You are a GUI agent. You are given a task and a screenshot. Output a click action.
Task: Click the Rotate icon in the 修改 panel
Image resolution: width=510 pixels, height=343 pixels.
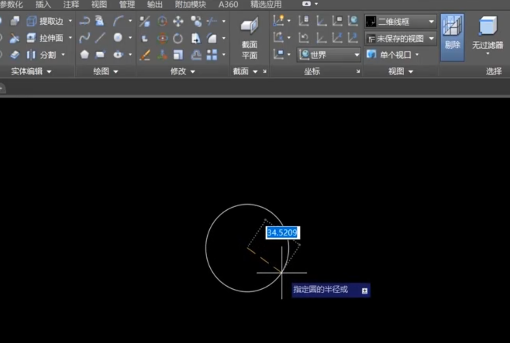178,38
